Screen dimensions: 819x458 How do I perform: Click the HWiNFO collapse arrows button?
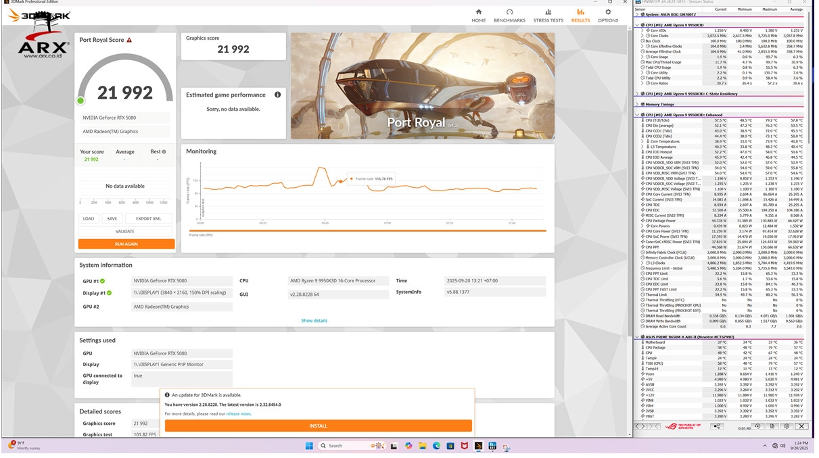click(x=654, y=426)
